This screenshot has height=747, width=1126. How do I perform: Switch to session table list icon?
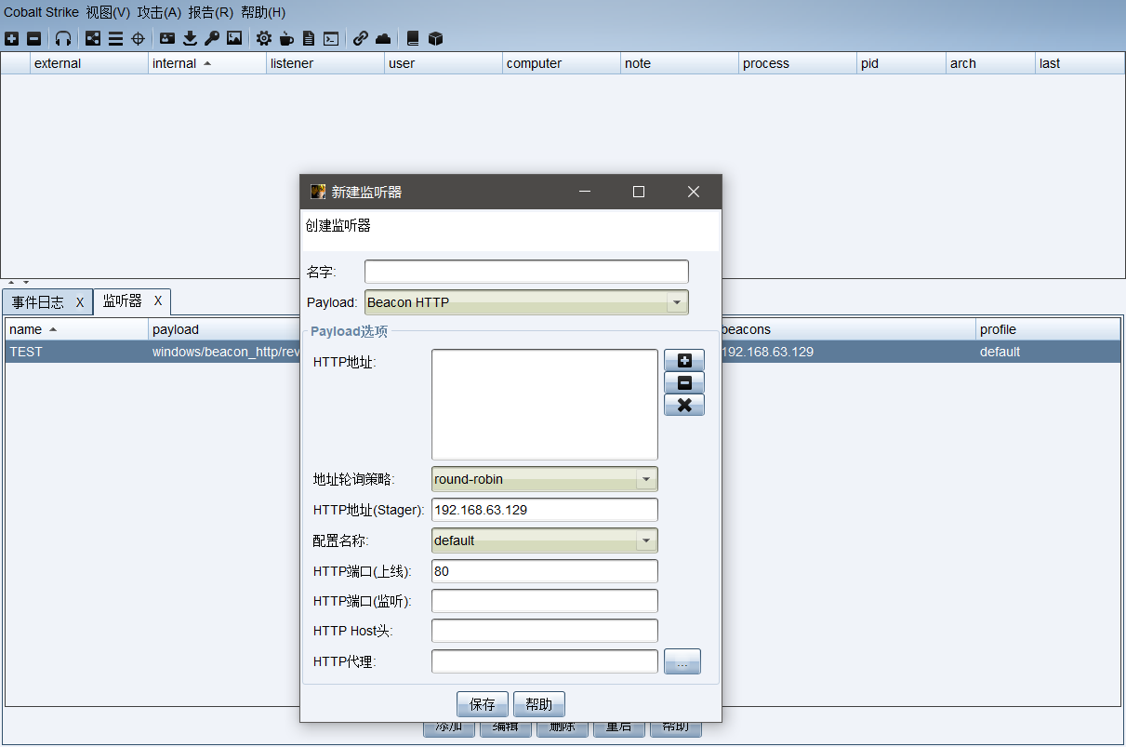[x=115, y=39]
